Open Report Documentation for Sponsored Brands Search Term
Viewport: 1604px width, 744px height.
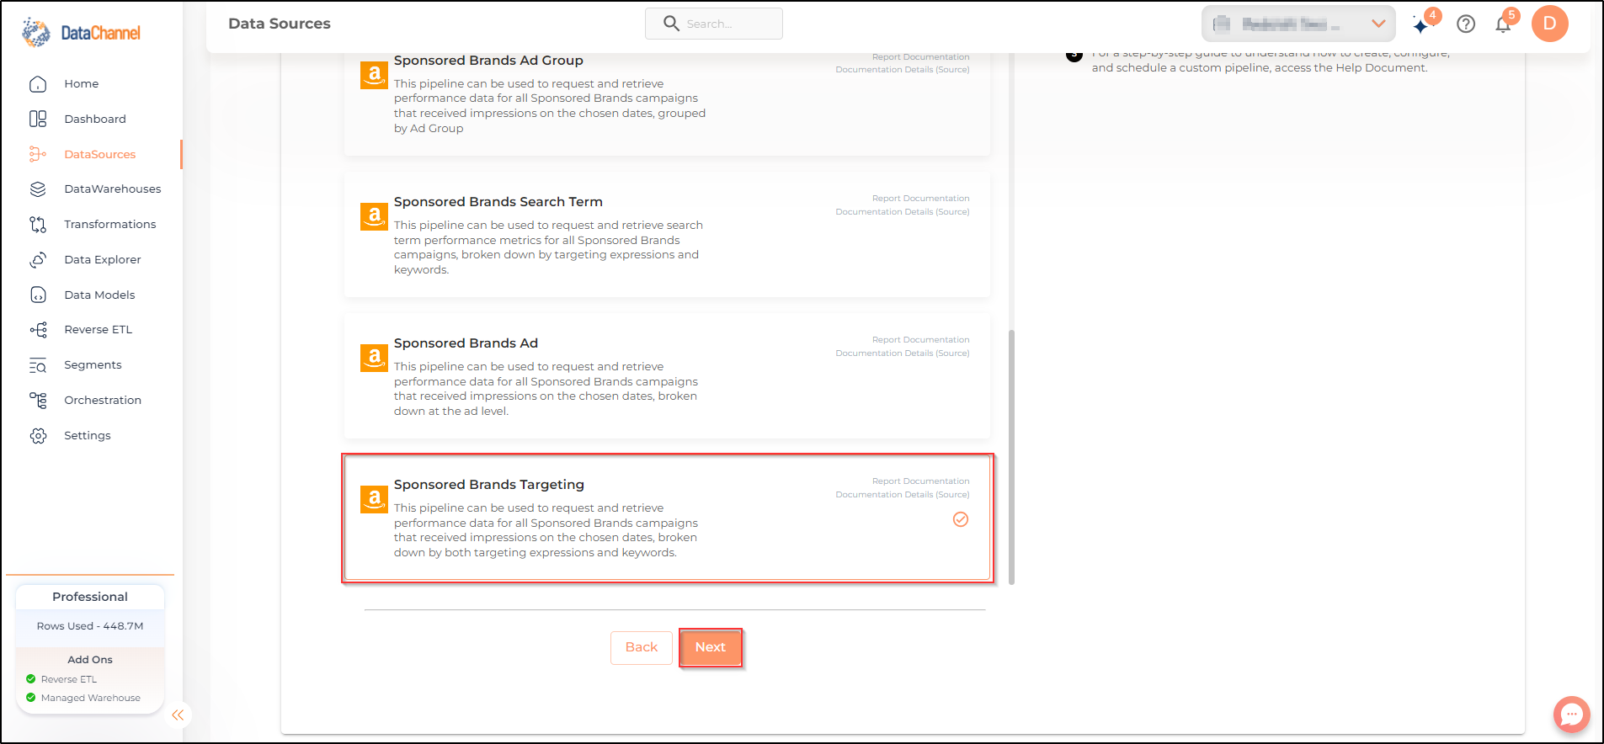920,199
